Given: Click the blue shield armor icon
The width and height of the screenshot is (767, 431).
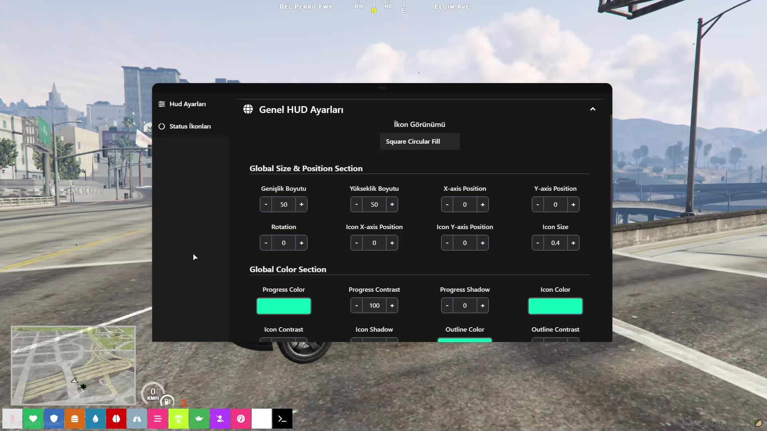Looking at the screenshot, I should (54, 419).
